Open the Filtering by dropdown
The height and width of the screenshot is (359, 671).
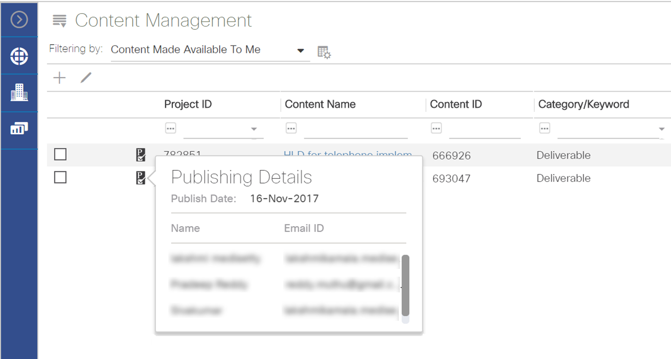(210, 50)
